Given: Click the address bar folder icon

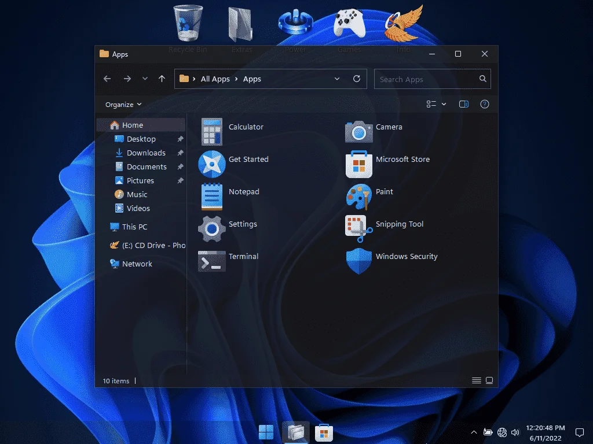Looking at the screenshot, I should pos(184,79).
